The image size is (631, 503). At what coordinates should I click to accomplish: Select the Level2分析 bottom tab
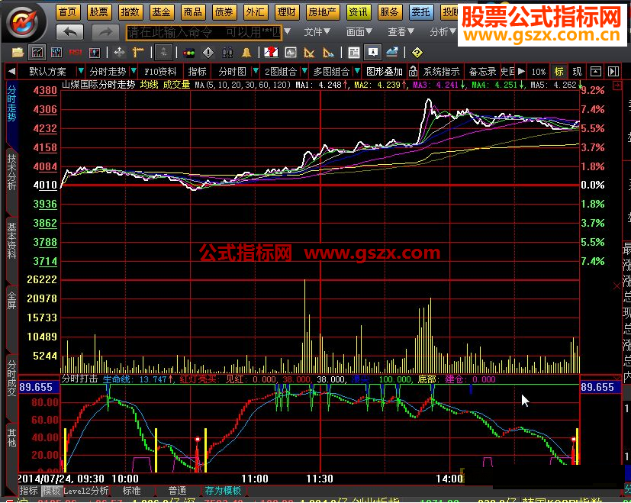click(x=85, y=491)
